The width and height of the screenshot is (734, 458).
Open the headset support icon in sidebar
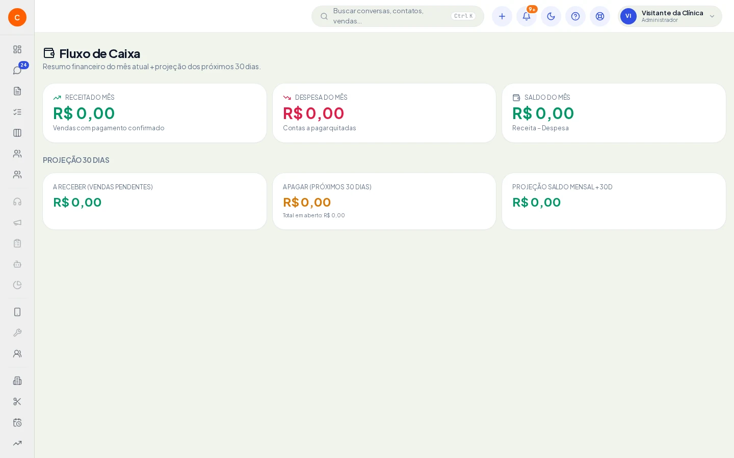pyautogui.click(x=17, y=202)
